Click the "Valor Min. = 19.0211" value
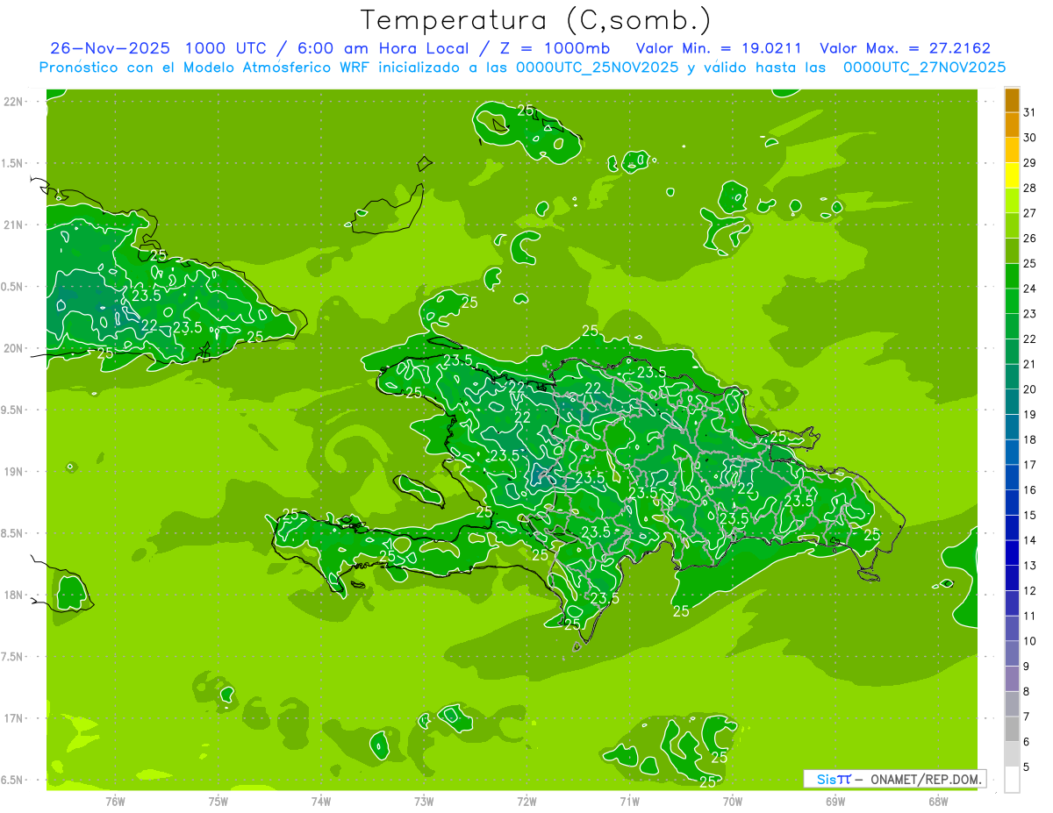1053x813 pixels. [x=719, y=48]
